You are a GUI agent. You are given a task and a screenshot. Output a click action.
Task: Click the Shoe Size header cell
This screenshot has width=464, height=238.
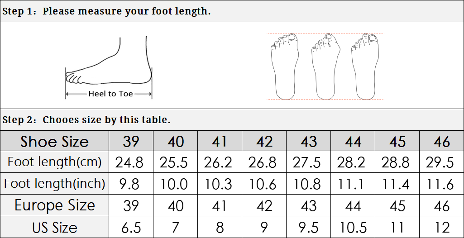(x=54, y=142)
